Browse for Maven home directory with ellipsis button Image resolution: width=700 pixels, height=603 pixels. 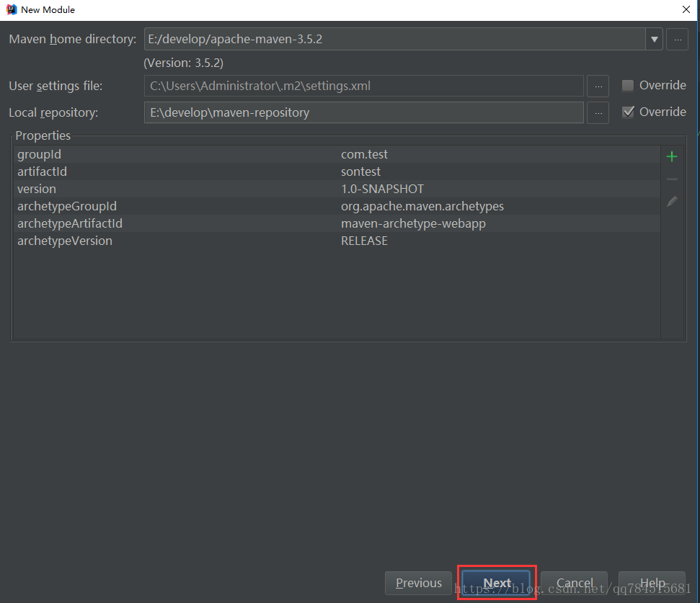pos(677,39)
